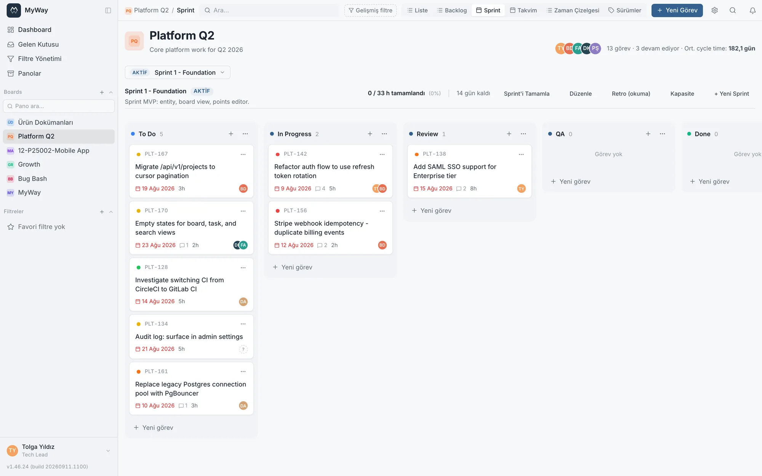Image resolution: width=762 pixels, height=476 pixels.
Task: Open Retro (okuma)
Action: (631, 94)
